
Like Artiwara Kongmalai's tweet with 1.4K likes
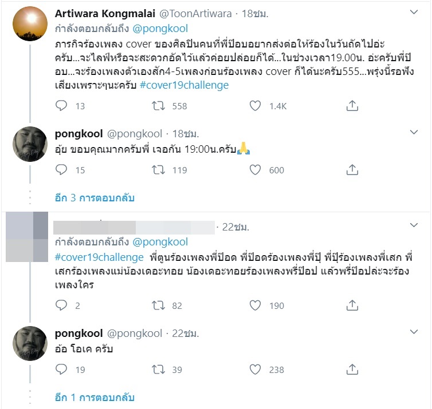[256, 106]
